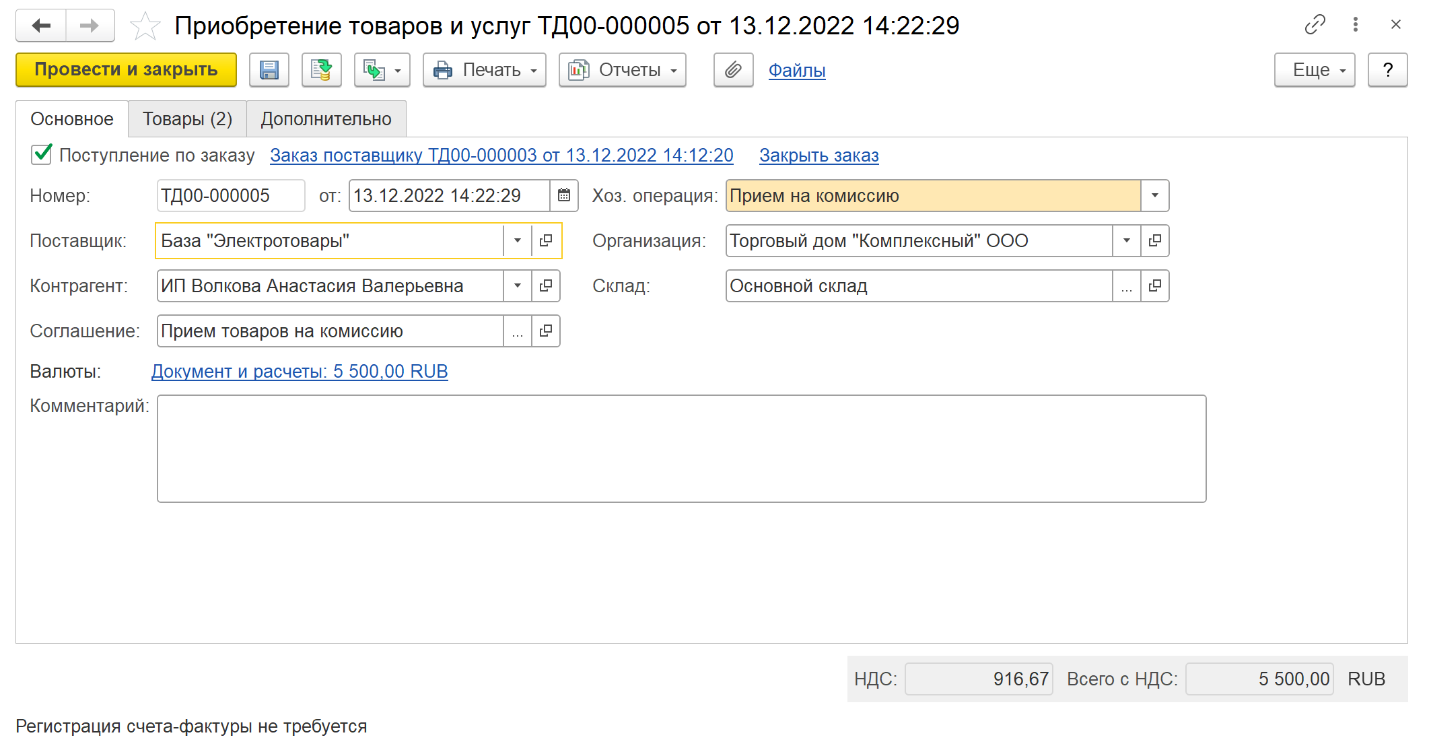1429x750 pixels.
Task: Click the save document floppy disk icon
Action: [269, 70]
